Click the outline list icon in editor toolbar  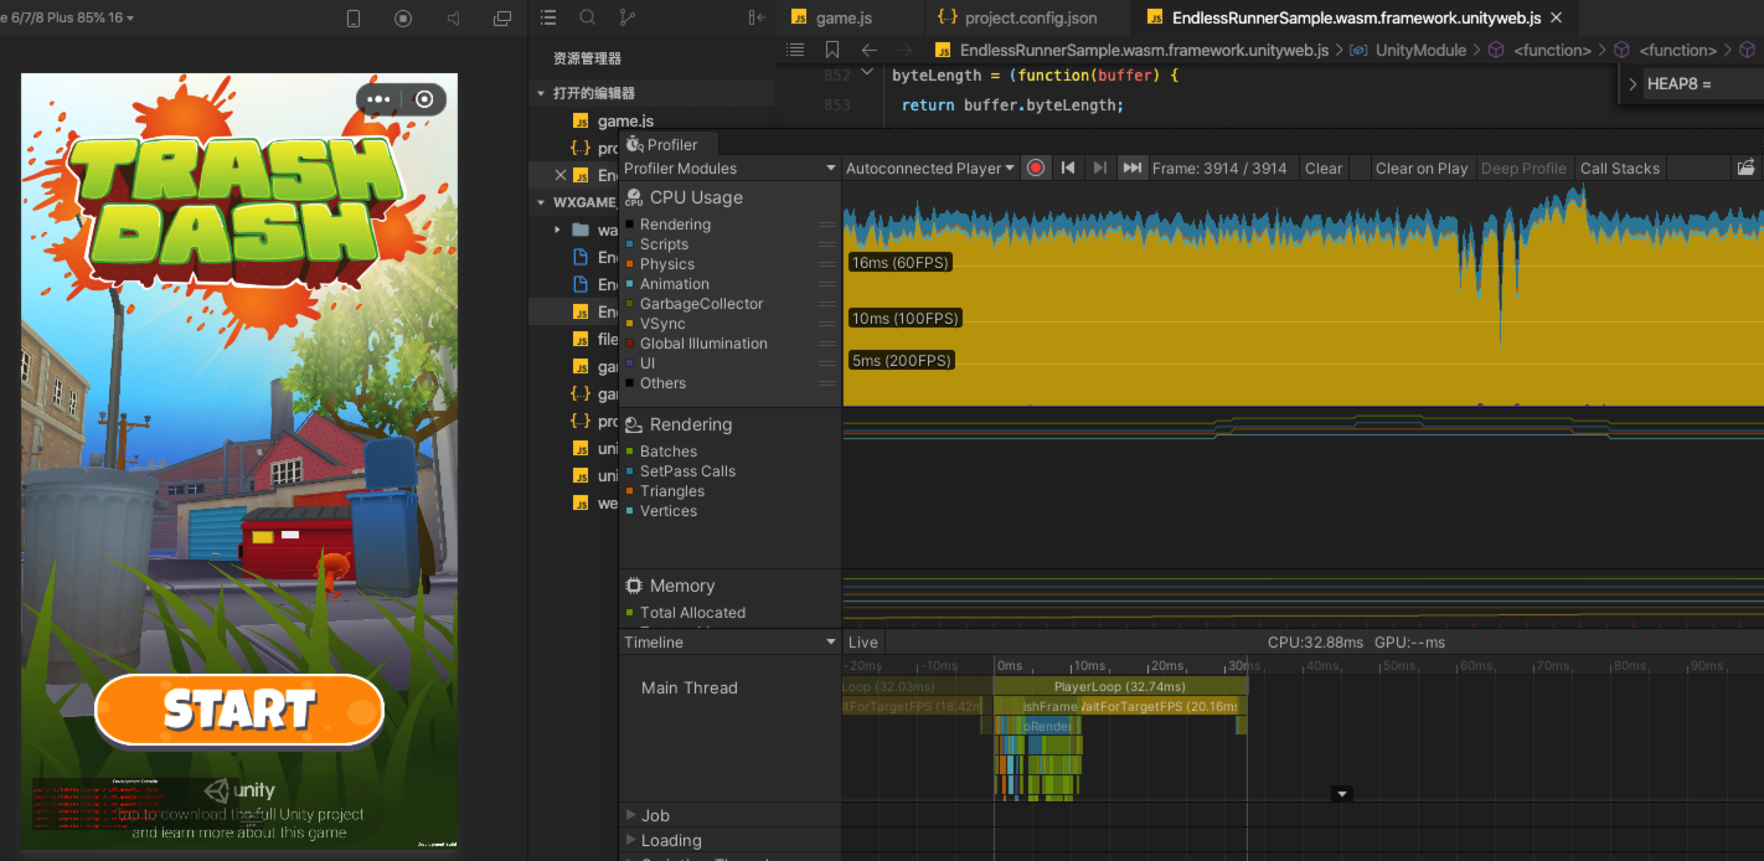[795, 50]
